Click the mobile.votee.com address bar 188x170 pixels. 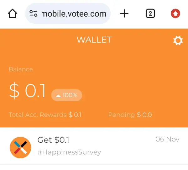[x=74, y=14]
